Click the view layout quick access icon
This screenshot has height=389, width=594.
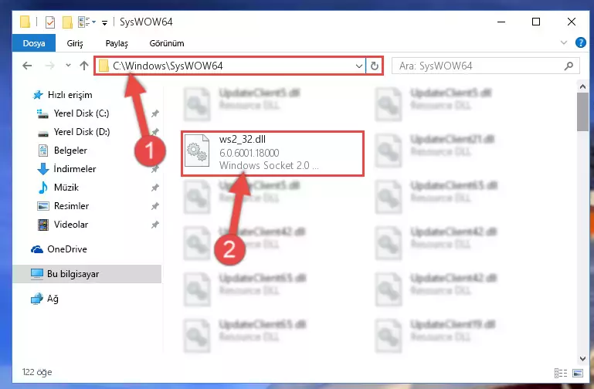pos(84,22)
